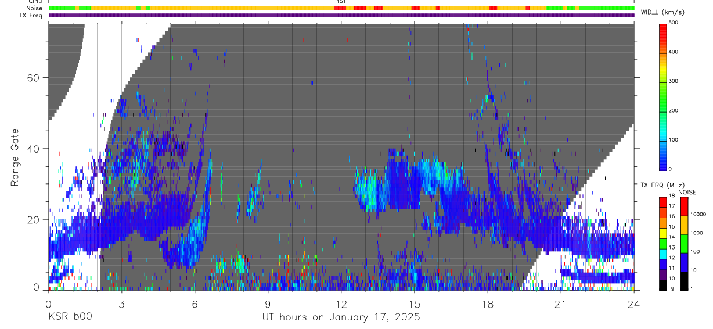Click the '60' tick on Range Gate axis
Screen dimensions: 713x329
click(x=34, y=78)
